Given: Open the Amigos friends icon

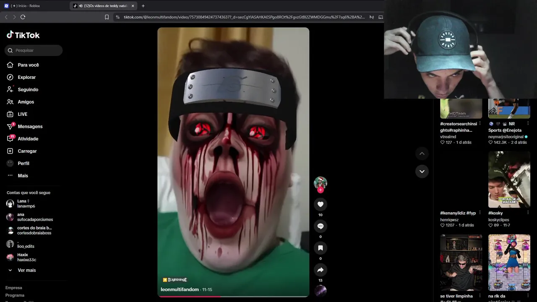Looking at the screenshot, I should click(10, 102).
